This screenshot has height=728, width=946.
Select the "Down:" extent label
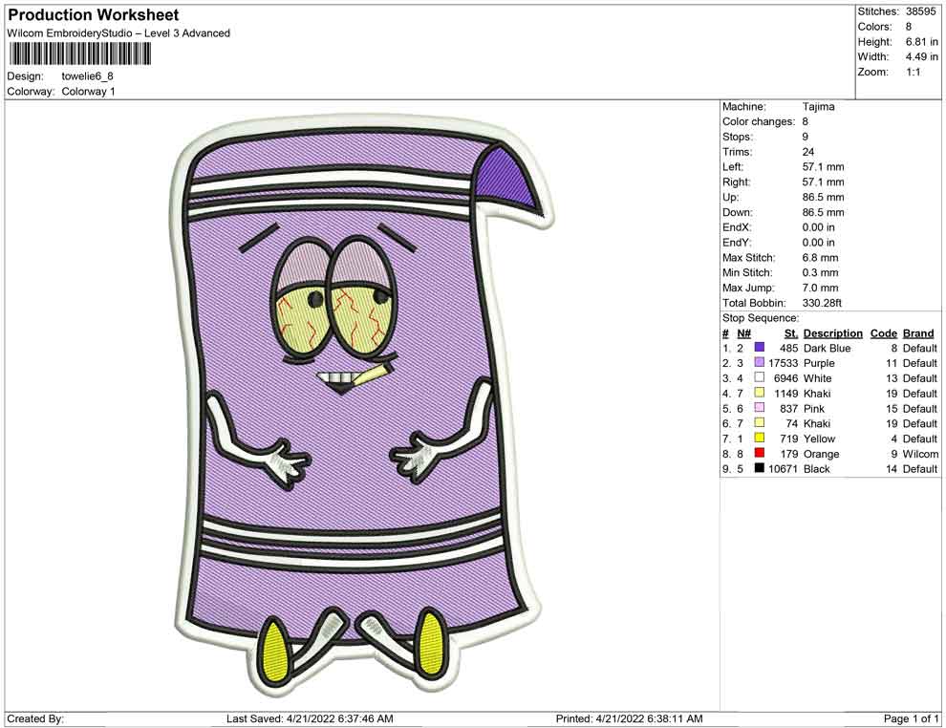pyautogui.click(x=737, y=212)
